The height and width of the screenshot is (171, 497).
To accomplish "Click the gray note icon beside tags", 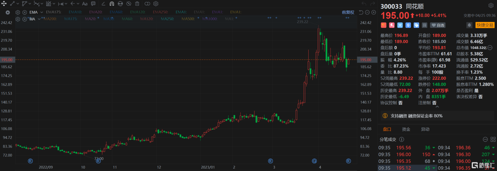I will coord(425,25).
